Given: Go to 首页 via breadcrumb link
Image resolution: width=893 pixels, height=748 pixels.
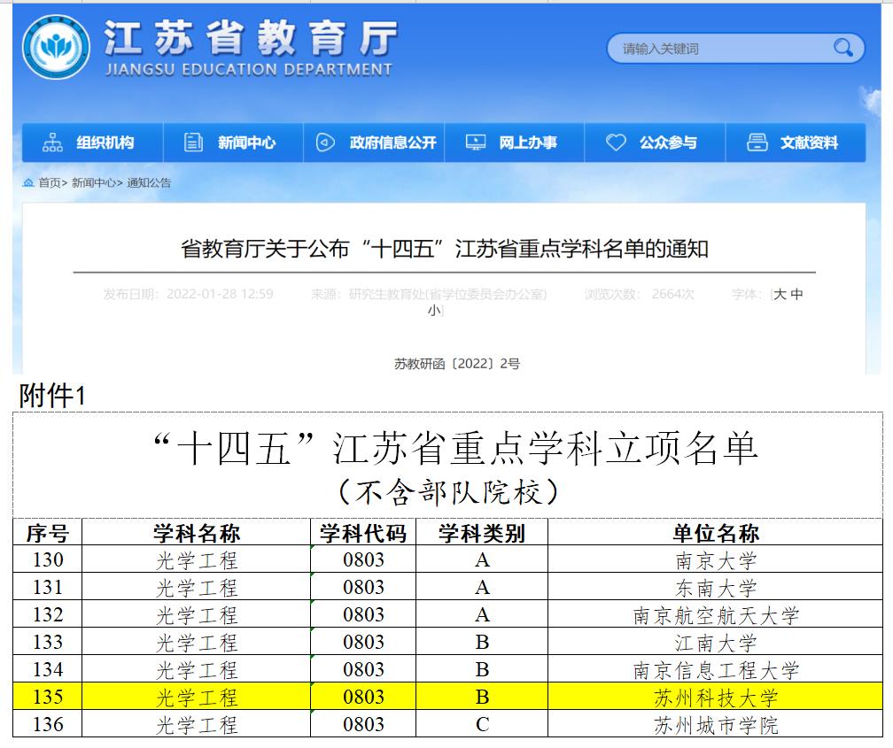Looking at the screenshot, I should click(50, 183).
